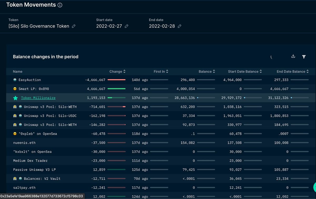This screenshot has height=199, width=316.
Task: Click the 140d ago first-in value
Action: click(x=140, y=80)
